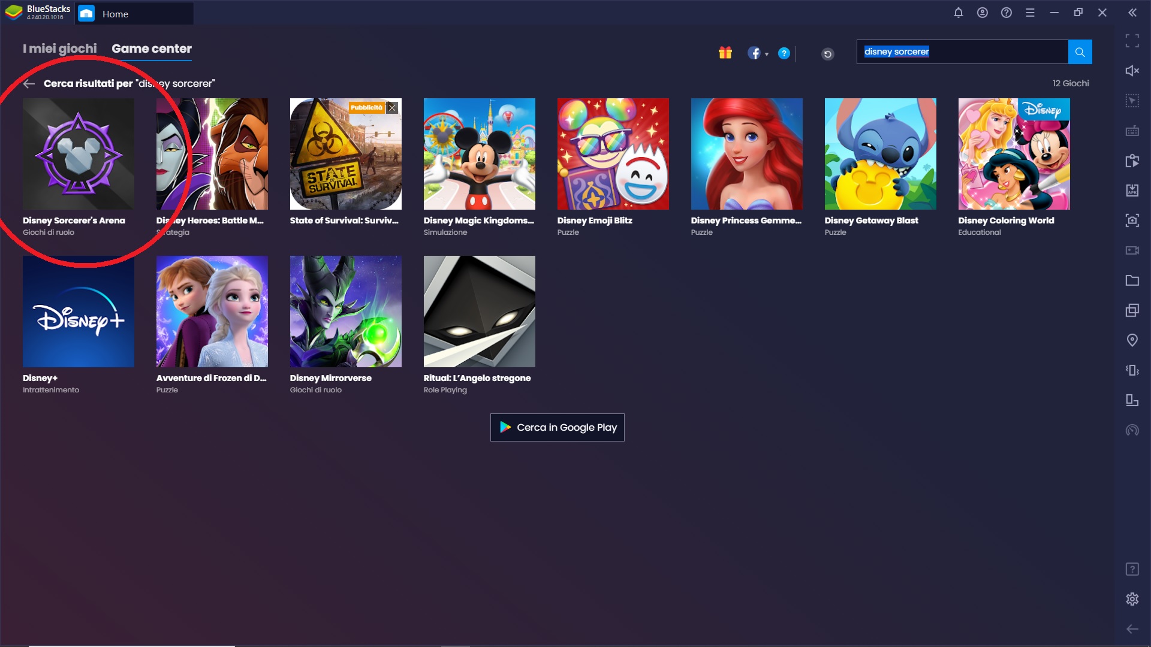Select the 'Game center' tab
The image size is (1151, 647).
[x=152, y=48]
